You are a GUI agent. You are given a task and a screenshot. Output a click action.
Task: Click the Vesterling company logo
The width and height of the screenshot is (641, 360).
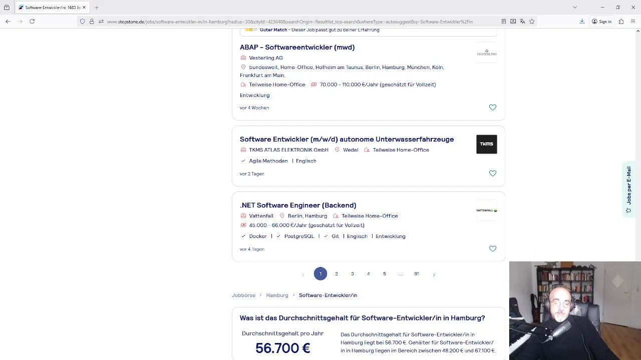487,52
